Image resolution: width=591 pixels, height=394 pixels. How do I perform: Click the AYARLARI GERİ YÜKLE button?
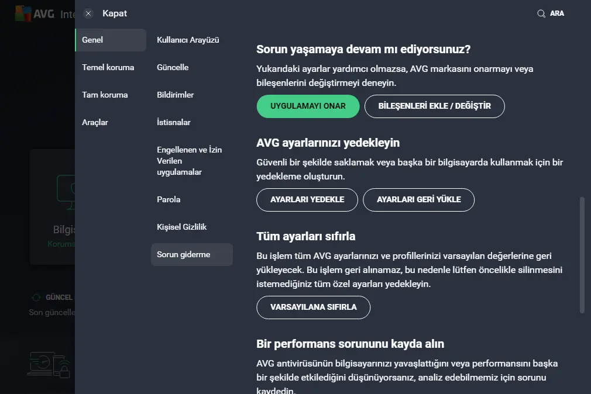[x=419, y=200]
